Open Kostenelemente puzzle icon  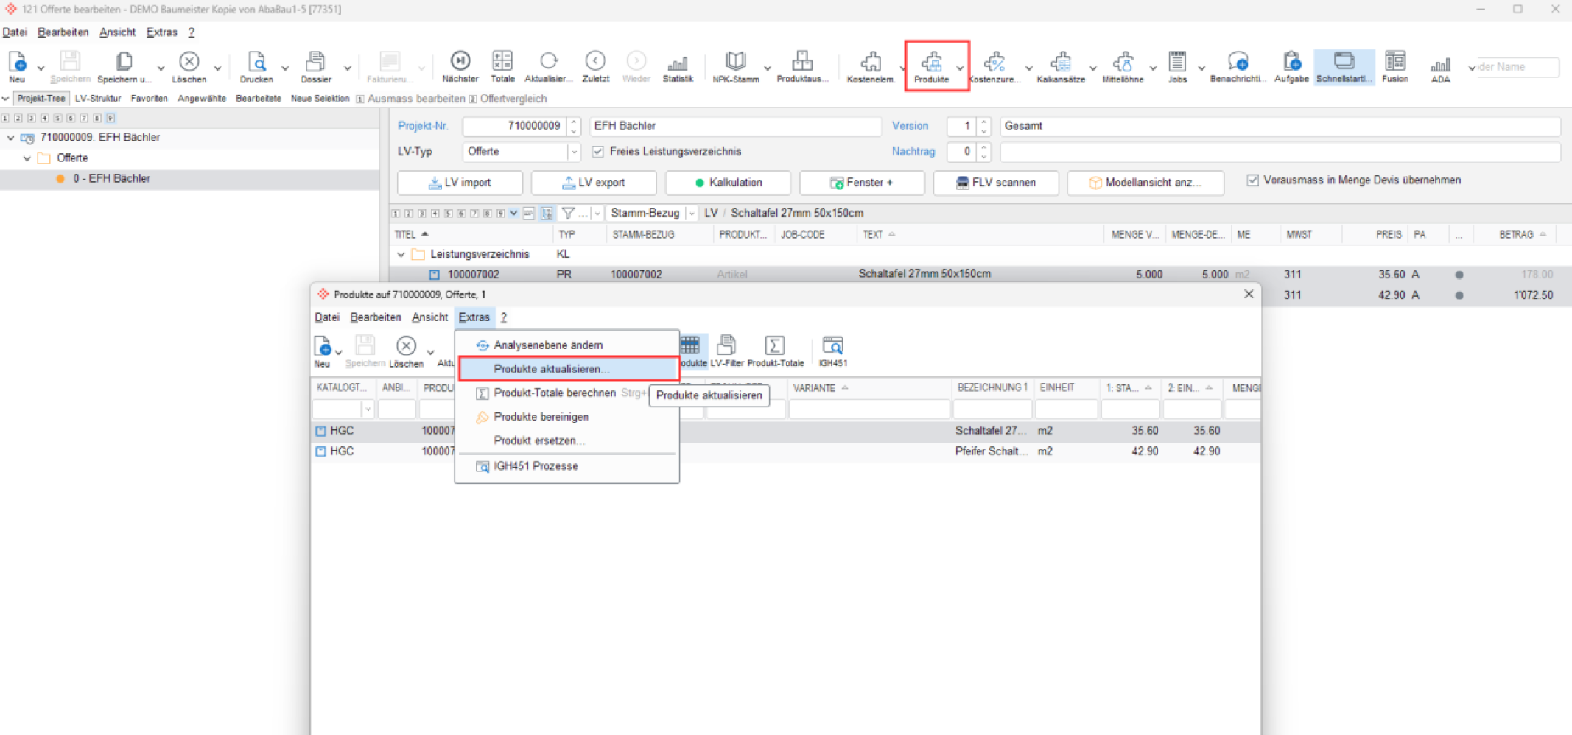(871, 61)
